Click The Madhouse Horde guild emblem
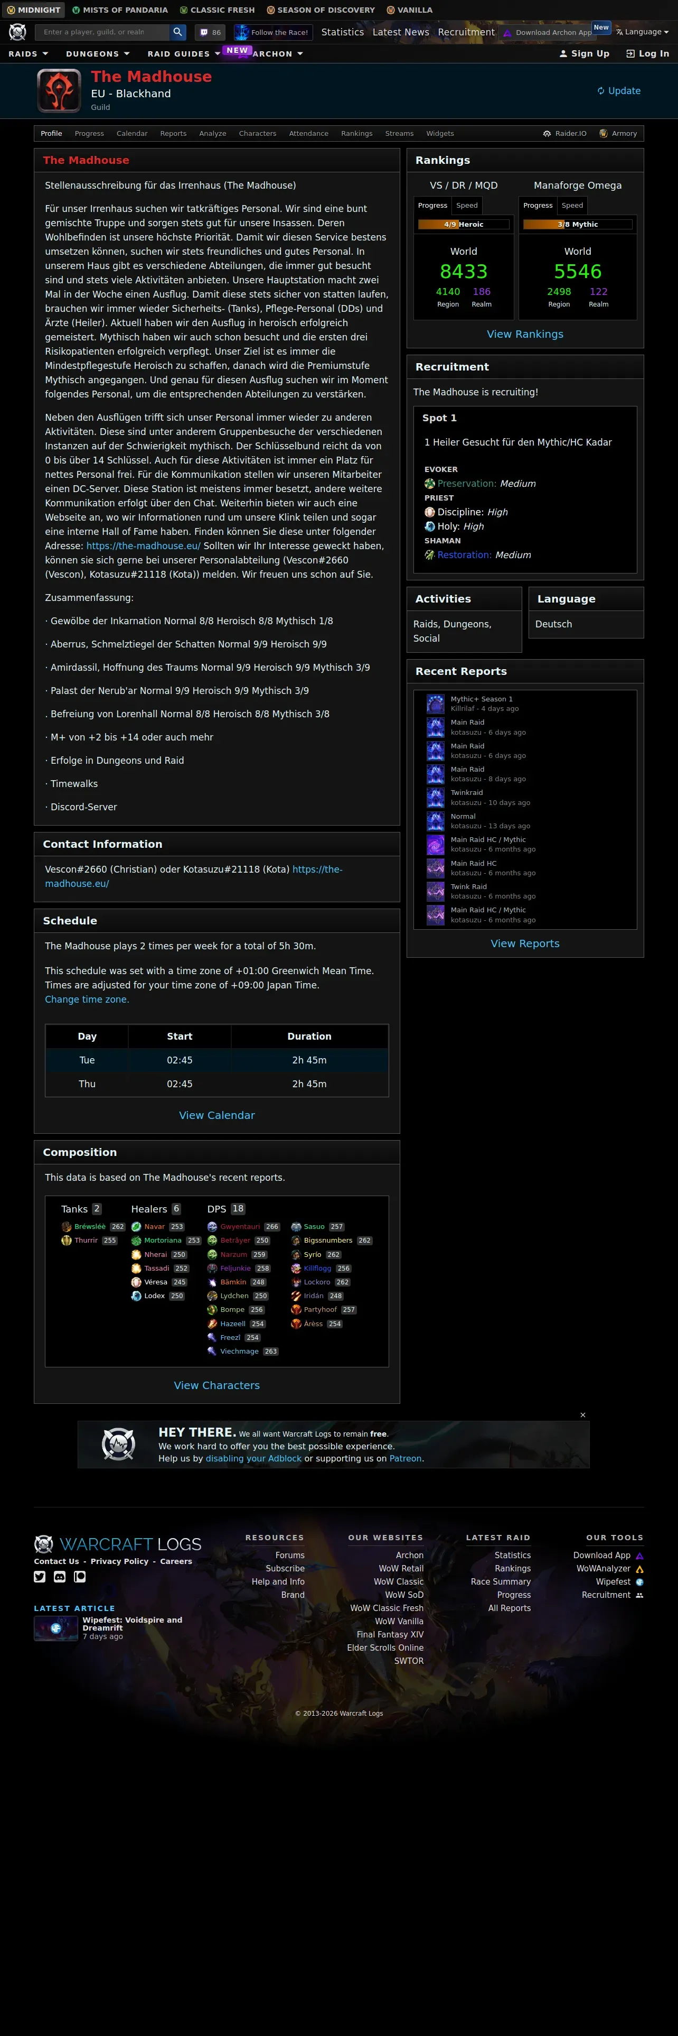This screenshot has height=2036, width=678. coord(59,91)
